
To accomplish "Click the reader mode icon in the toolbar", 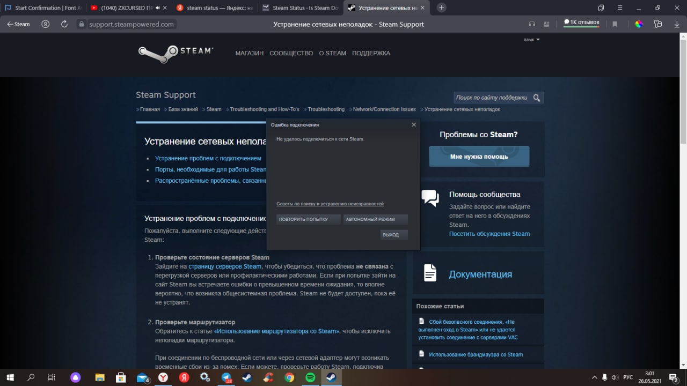I will pos(547,24).
